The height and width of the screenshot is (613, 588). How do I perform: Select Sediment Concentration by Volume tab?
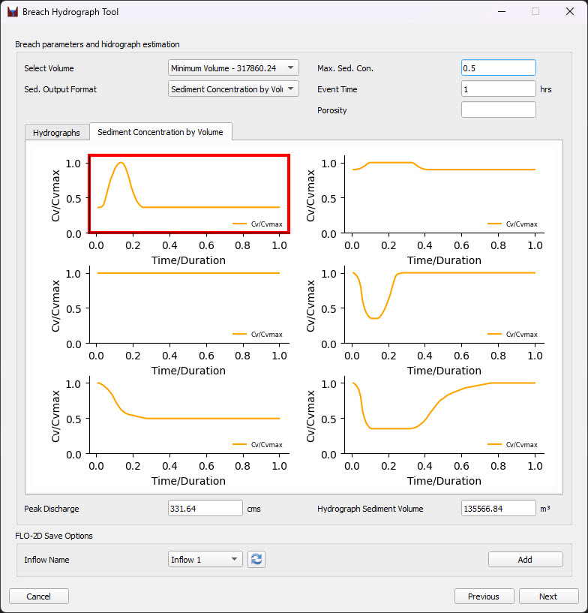[x=160, y=132]
